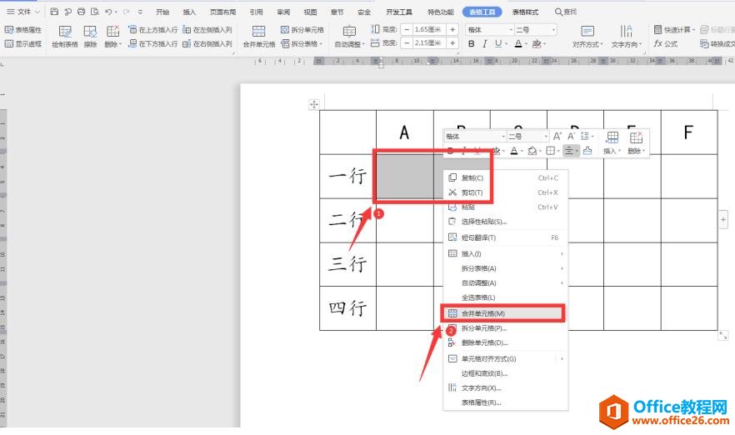Viewport: 735px width, 435px height.
Task: Click the 查找 search button
Action: pyautogui.click(x=566, y=12)
